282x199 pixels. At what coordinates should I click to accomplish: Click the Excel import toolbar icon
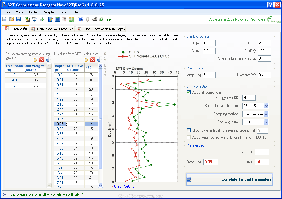pos(27,19)
